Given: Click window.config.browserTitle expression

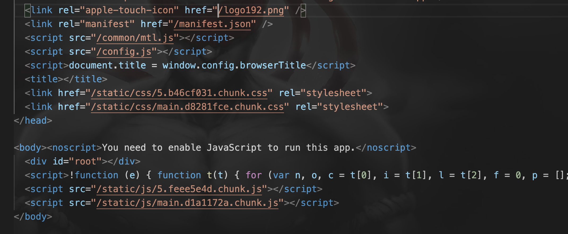Looking at the screenshot, I should pos(234,66).
